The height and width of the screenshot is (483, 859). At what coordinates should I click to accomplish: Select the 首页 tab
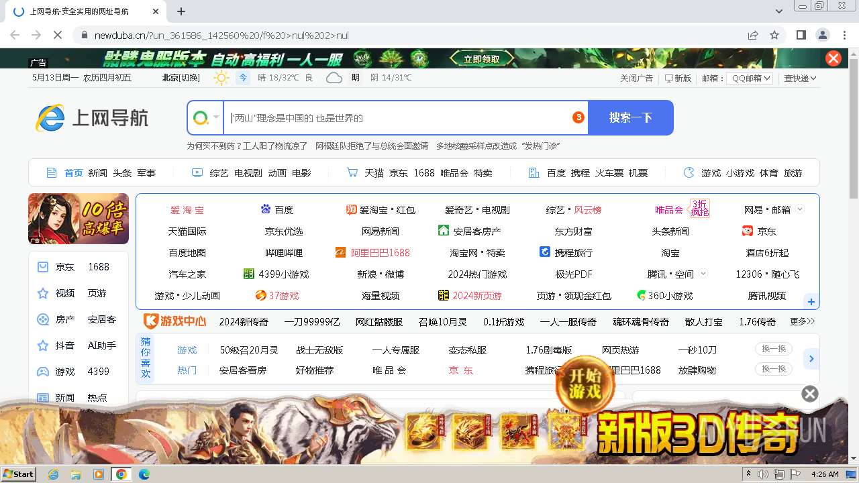click(73, 172)
